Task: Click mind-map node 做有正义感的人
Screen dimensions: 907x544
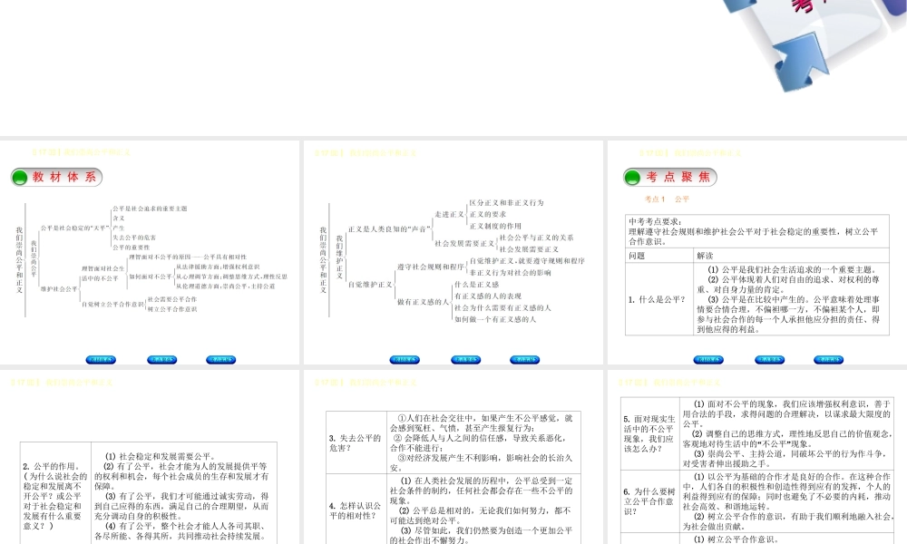Action: coord(423,302)
